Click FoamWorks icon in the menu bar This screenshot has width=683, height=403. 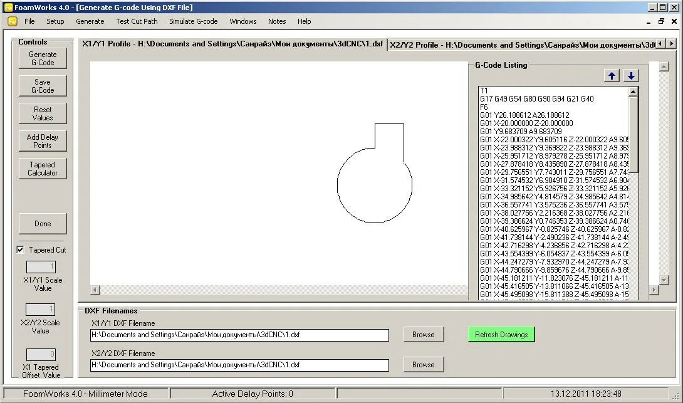(x=12, y=21)
